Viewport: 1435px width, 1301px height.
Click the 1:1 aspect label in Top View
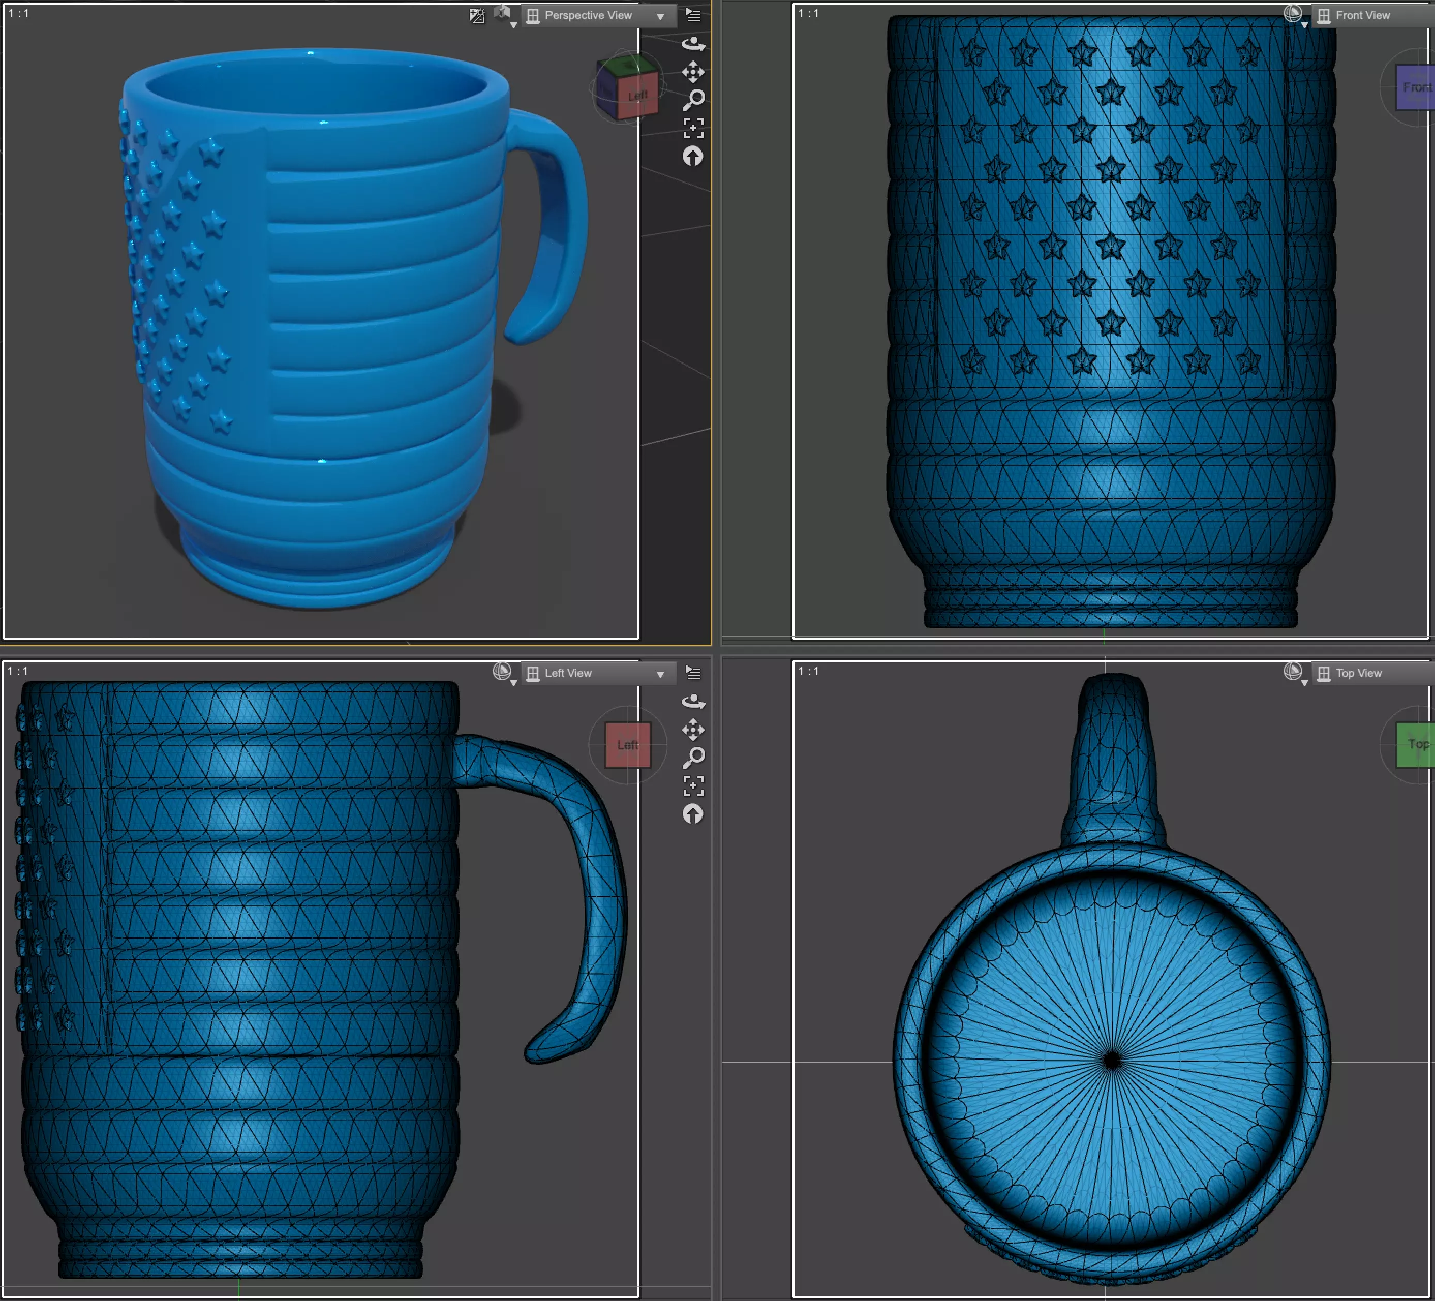pyautogui.click(x=808, y=671)
